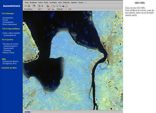
Task: Click the middle magnifying glass icon
Action: pos(57,6)
